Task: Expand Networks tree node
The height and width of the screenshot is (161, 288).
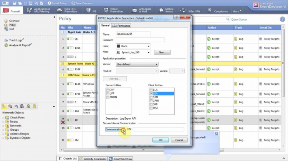Action: [x=3, y=126]
